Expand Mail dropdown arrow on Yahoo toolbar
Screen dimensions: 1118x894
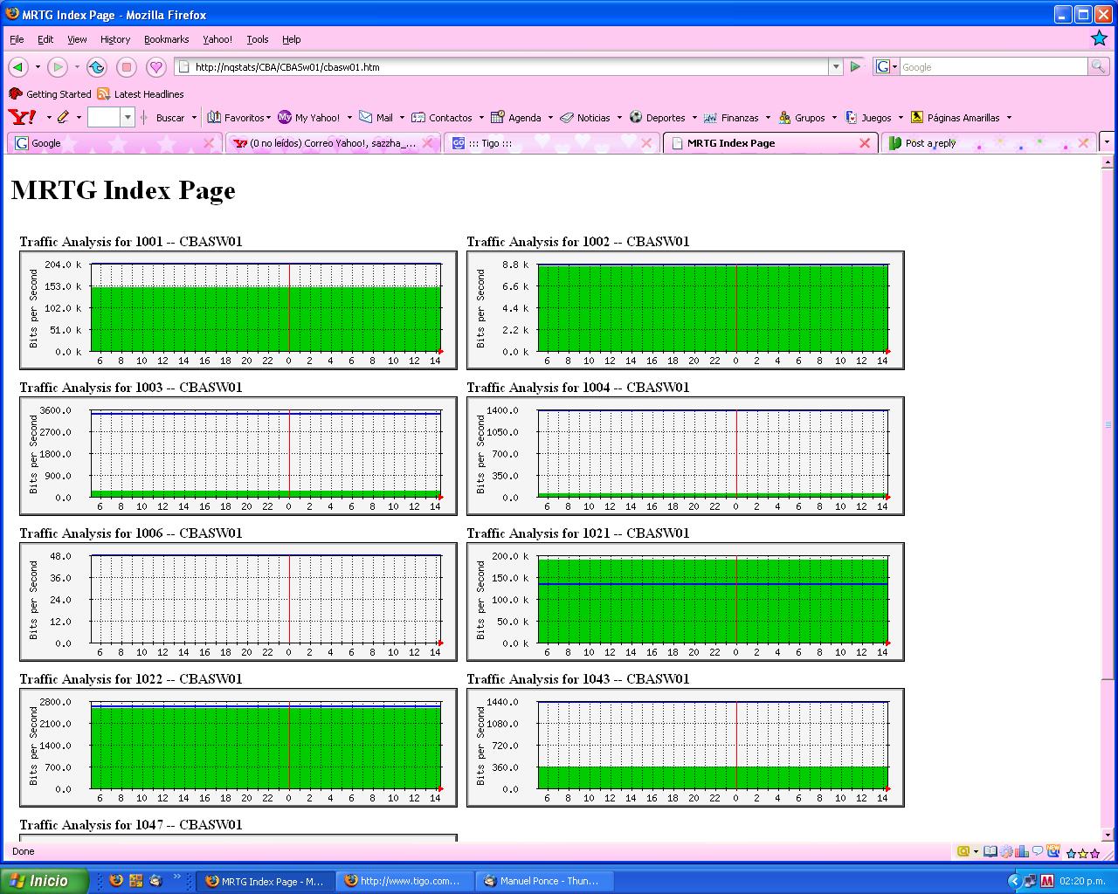click(x=402, y=118)
